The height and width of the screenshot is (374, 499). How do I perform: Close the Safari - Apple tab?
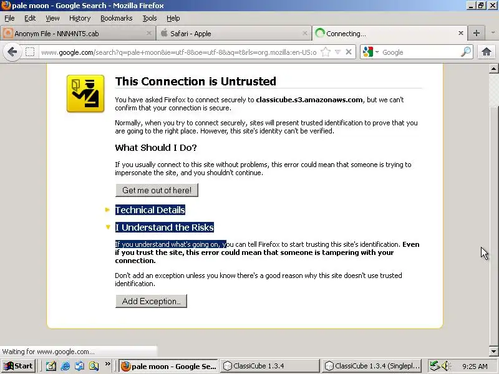(305, 33)
